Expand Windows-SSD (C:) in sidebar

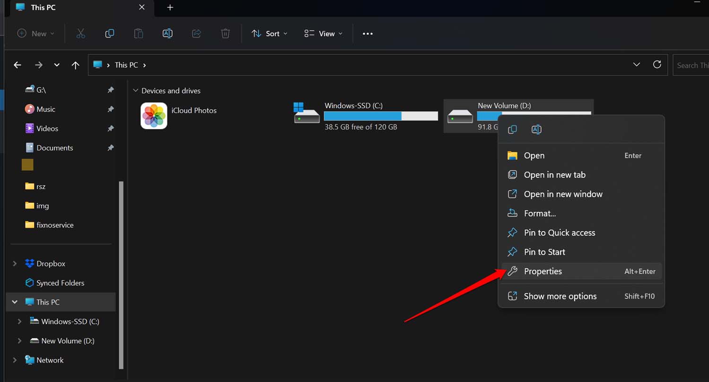(x=19, y=321)
